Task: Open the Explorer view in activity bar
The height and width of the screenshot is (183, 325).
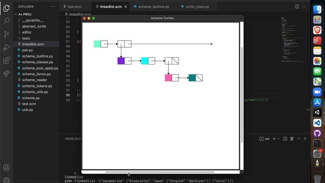Action: point(7,8)
